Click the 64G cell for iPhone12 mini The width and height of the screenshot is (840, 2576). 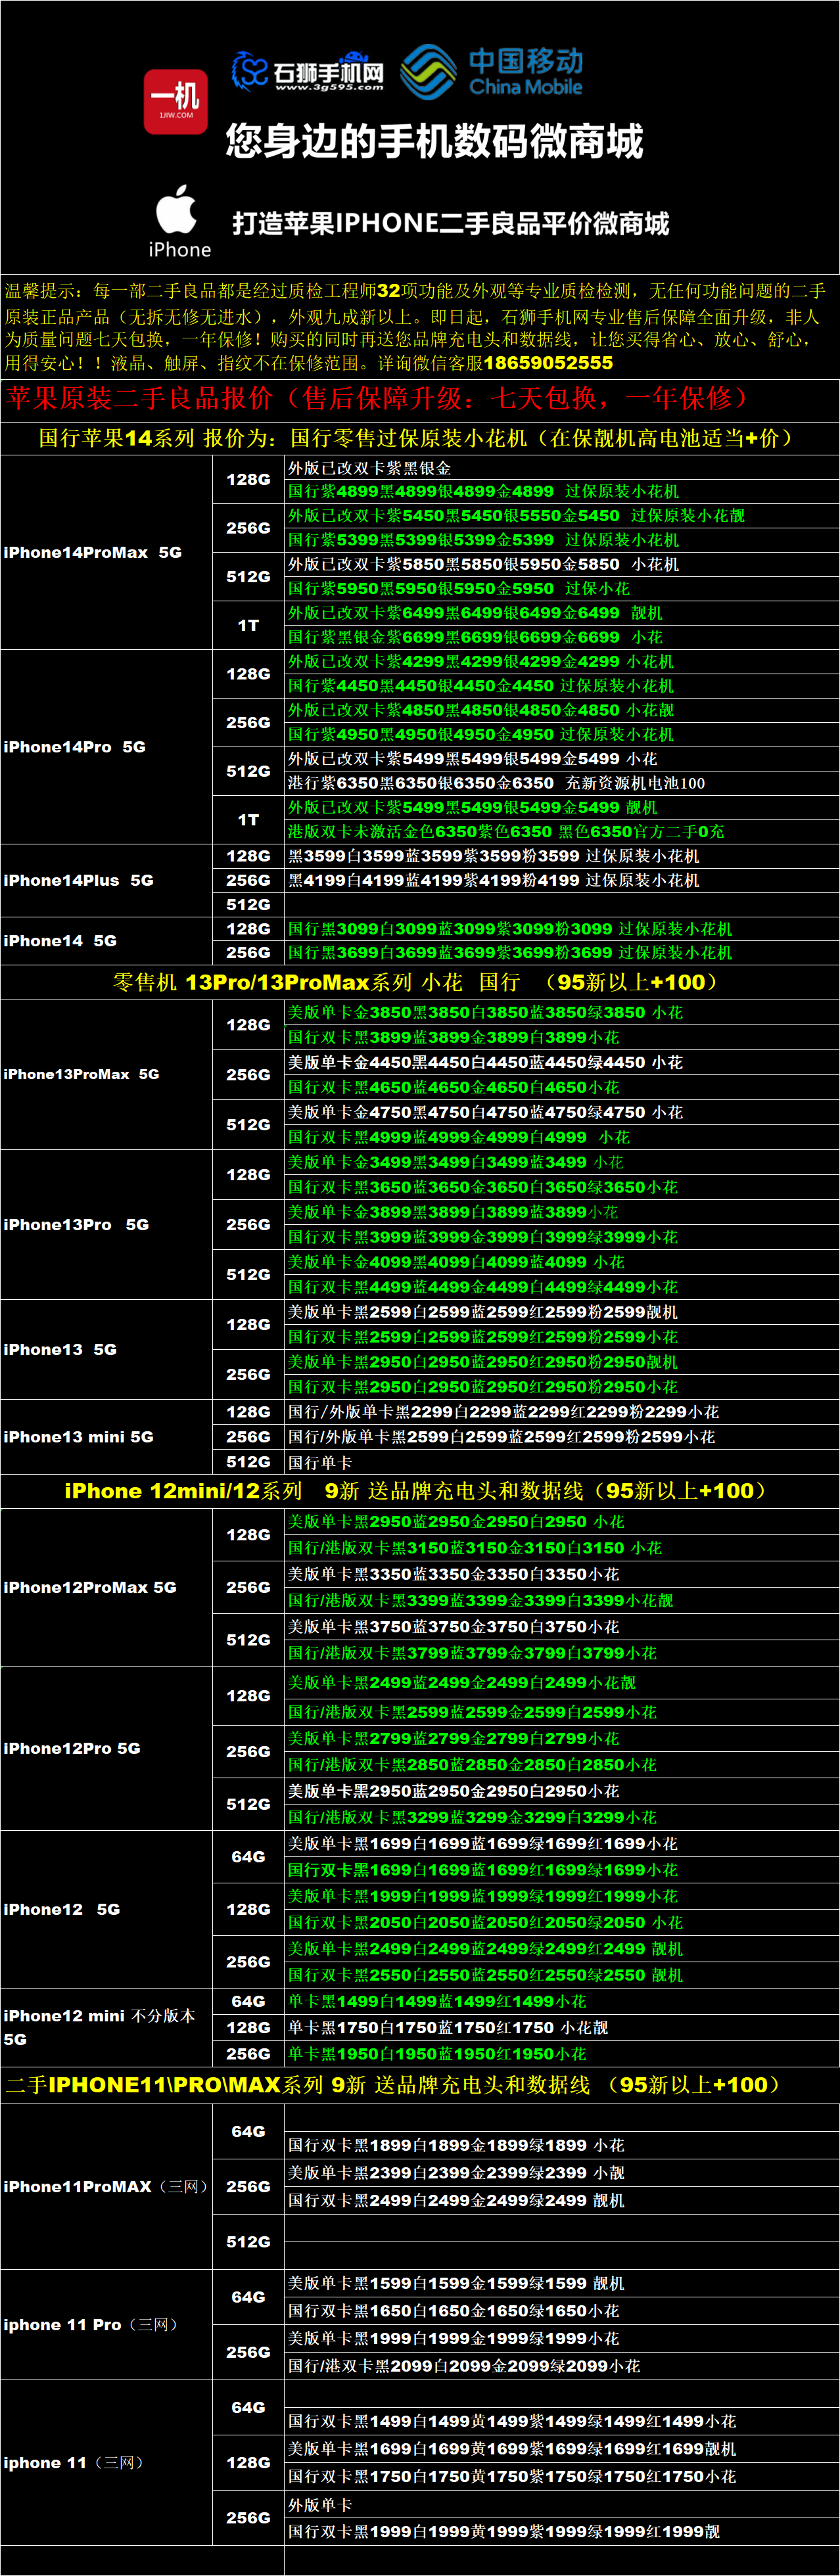pos(248,2001)
